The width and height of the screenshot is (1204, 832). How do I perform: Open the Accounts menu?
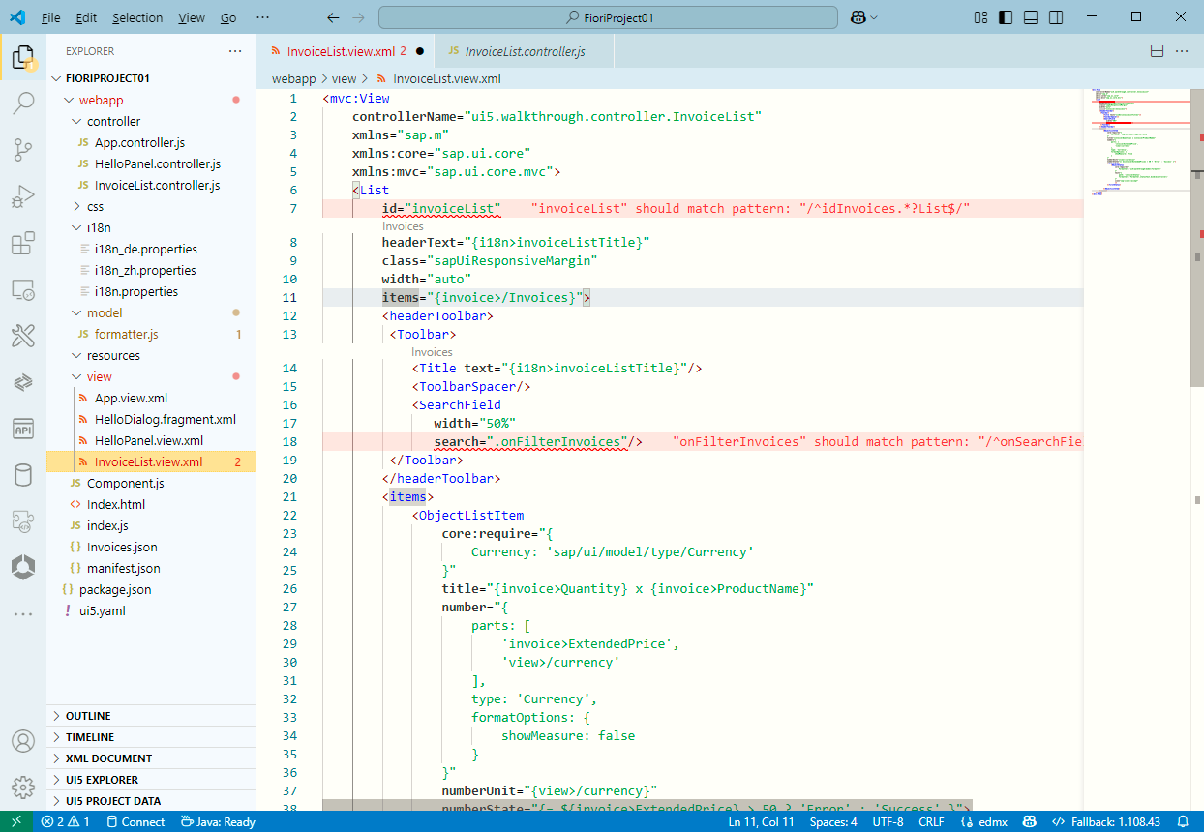[x=23, y=741]
